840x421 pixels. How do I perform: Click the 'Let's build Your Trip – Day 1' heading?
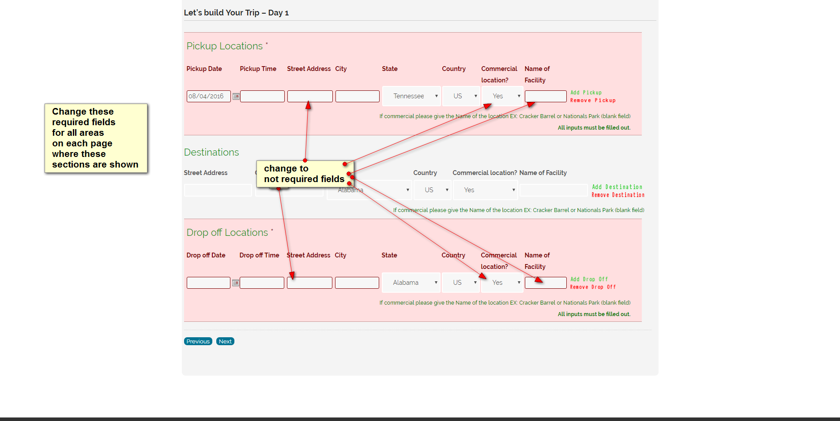[x=236, y=13]
